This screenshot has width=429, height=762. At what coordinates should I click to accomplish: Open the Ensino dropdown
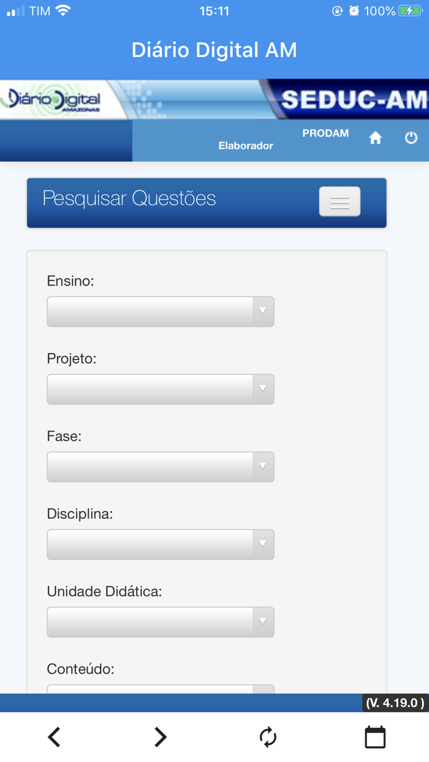point(161,311)
